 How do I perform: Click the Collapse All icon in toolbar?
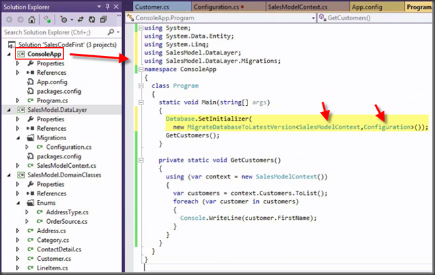pyautogui.click(x=103, y=20)
